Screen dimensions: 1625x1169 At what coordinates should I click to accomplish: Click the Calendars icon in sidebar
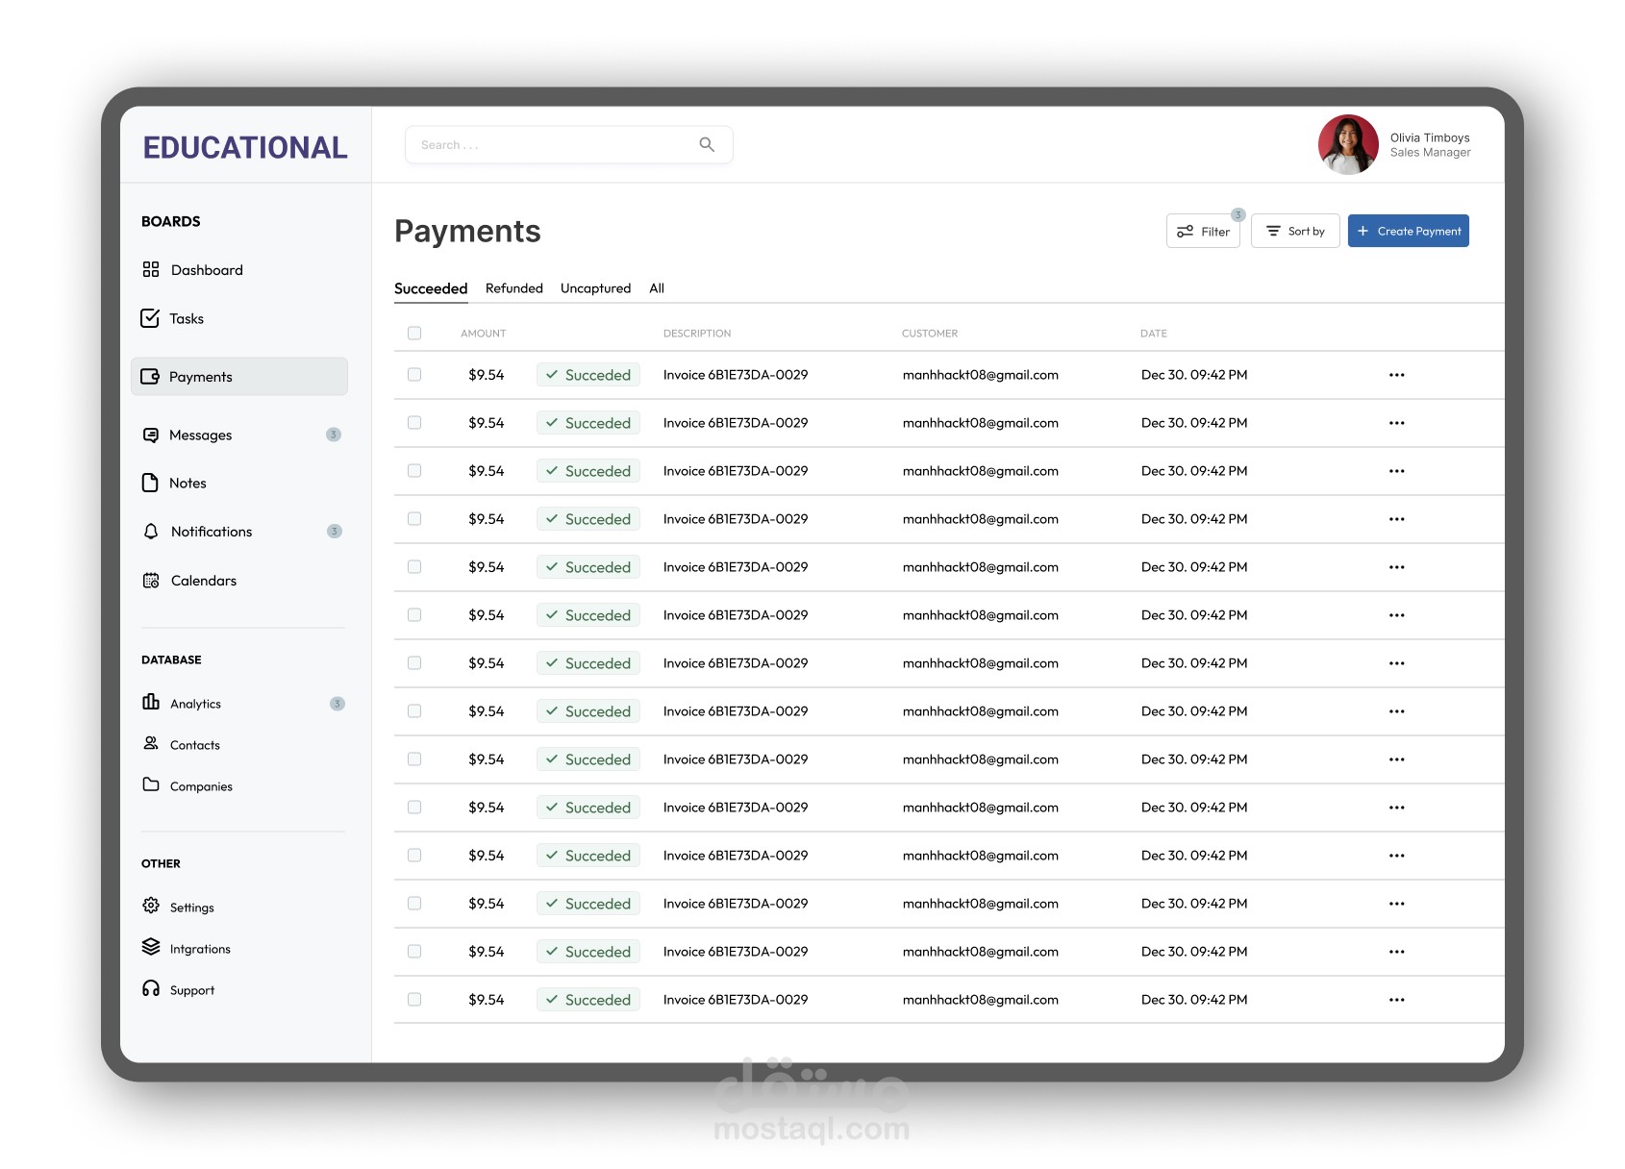[151, 580]
